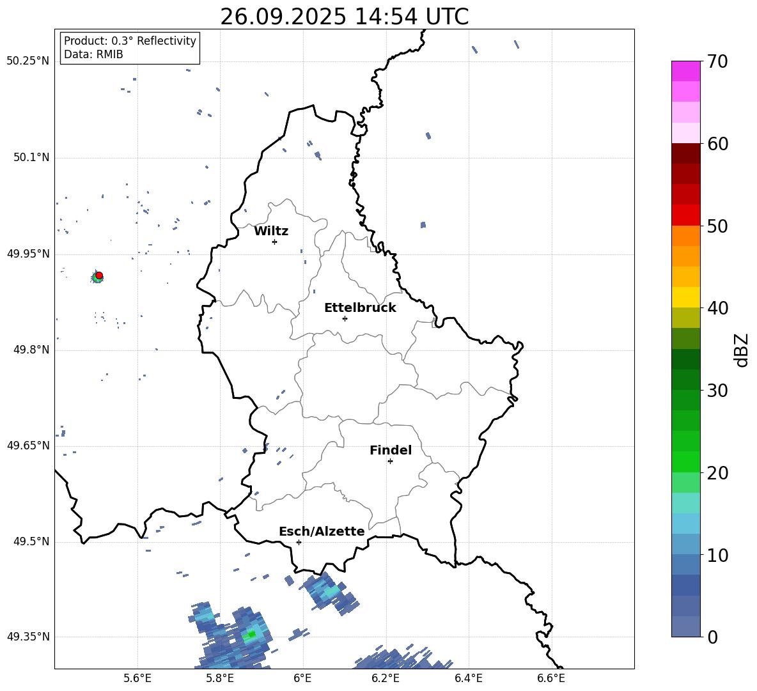Click the 6.4°E longitude label
Image resolution: width=757 pixels, height=691 pixels.
tap(468, 678)
